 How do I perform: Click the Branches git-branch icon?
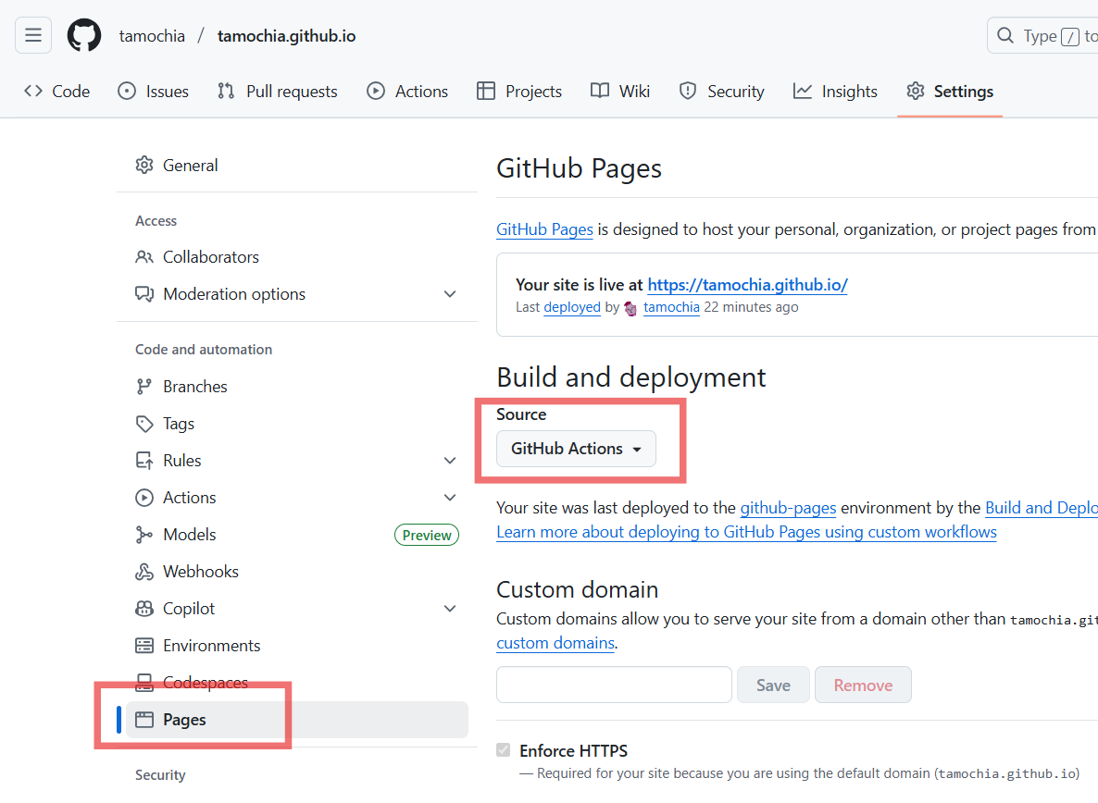click(x=144, y=387)
